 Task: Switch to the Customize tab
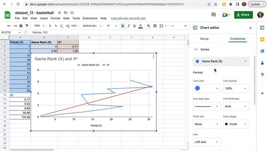click(x=237, y=39)
